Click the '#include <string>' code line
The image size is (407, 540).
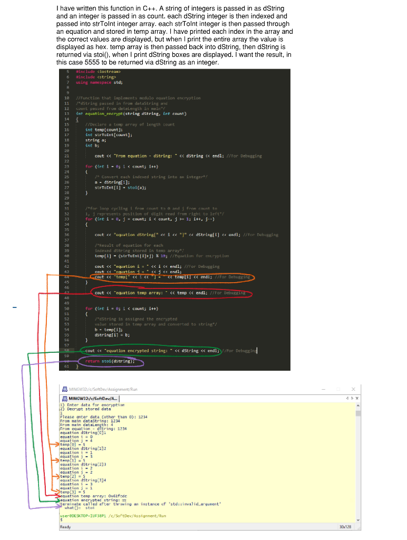click(96, 77)
